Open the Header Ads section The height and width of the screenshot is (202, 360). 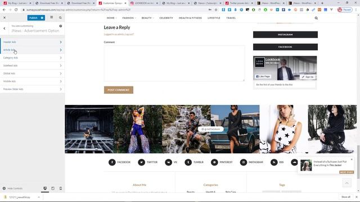33,42
